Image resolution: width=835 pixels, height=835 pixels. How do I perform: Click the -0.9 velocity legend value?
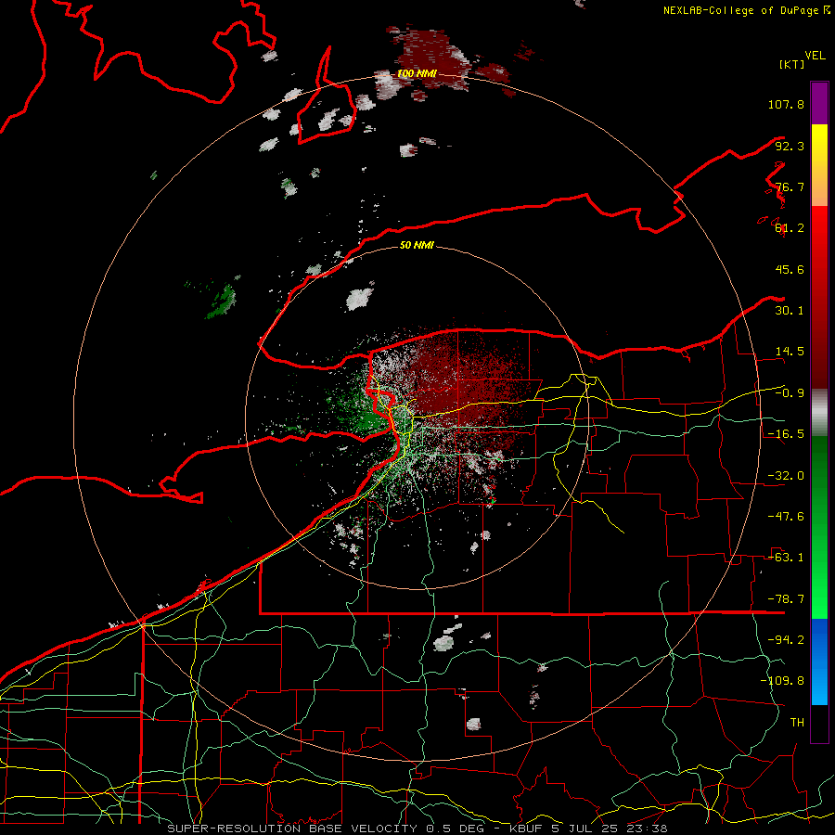[790, 393]
